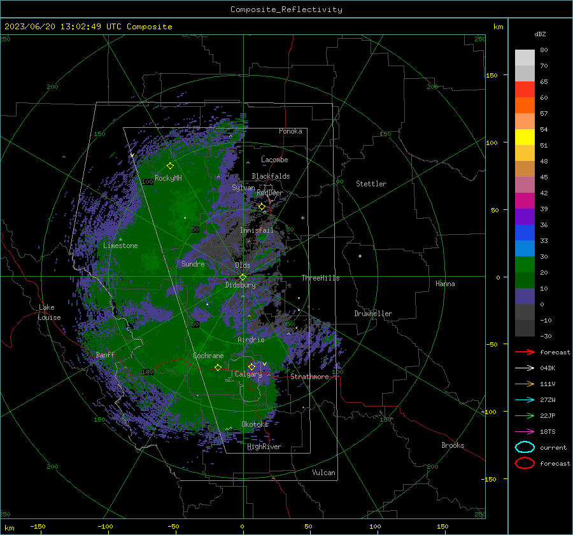
Task: Click the orange legend swatch above 57
Action: 525,105
